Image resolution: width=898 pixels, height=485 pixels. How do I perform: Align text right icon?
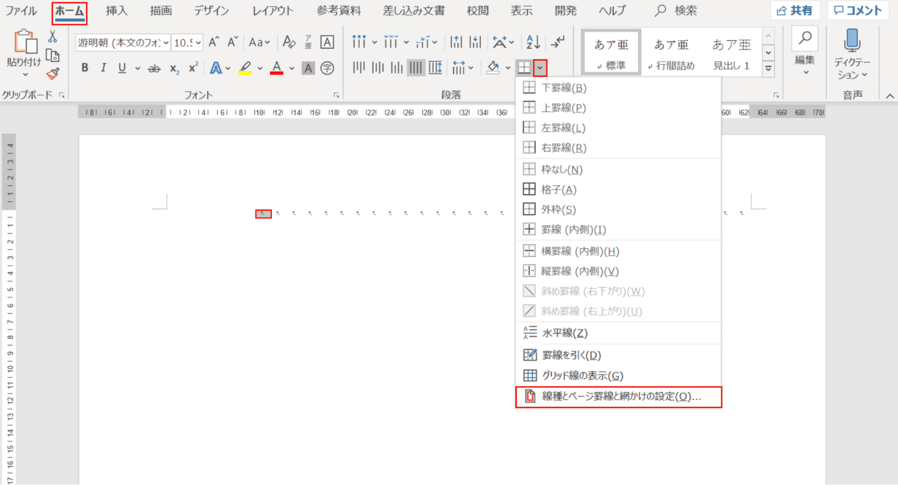tap(397, 68)
